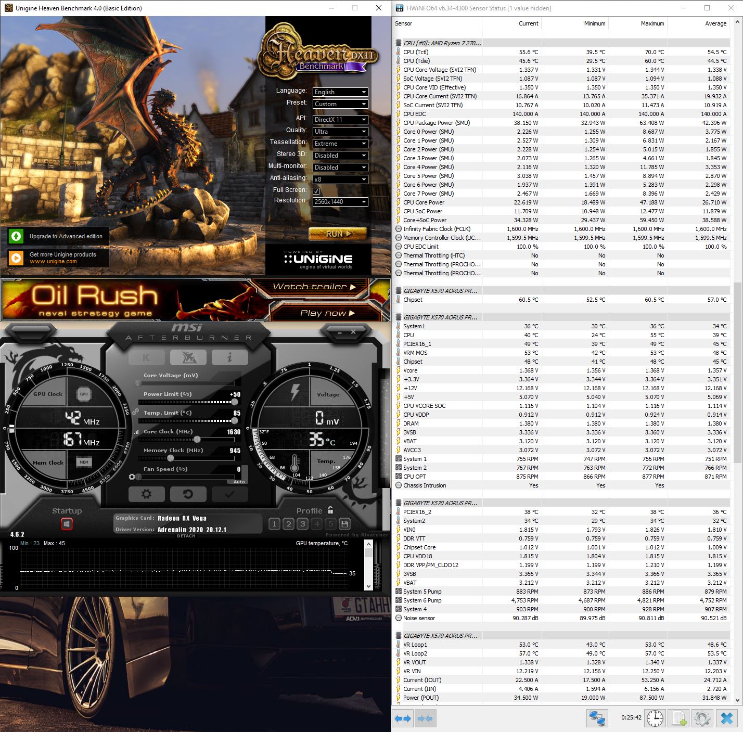Click HWiNFO scrollbar up arrow
743x732 pixels.
(x=738, y=23)
